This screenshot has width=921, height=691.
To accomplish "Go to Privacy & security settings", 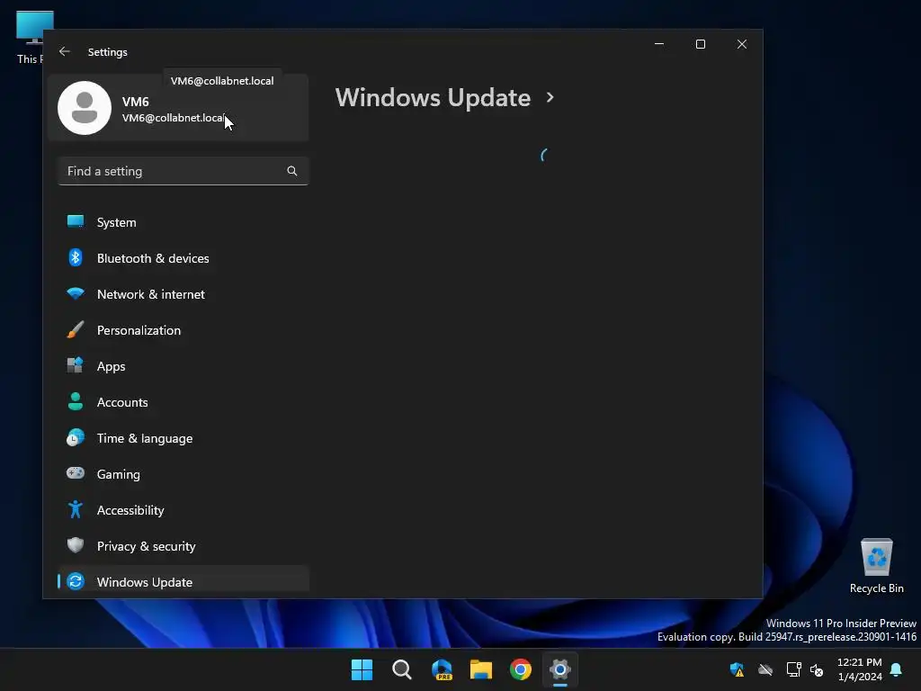I will (x=183, y=546).
